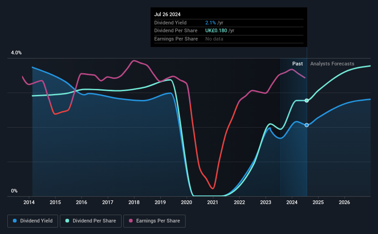Image resolution: width=378 pixels, height=234 pixels.
Task: Click the tooltip's Dividend Yield row label
Action: (170, 23)
